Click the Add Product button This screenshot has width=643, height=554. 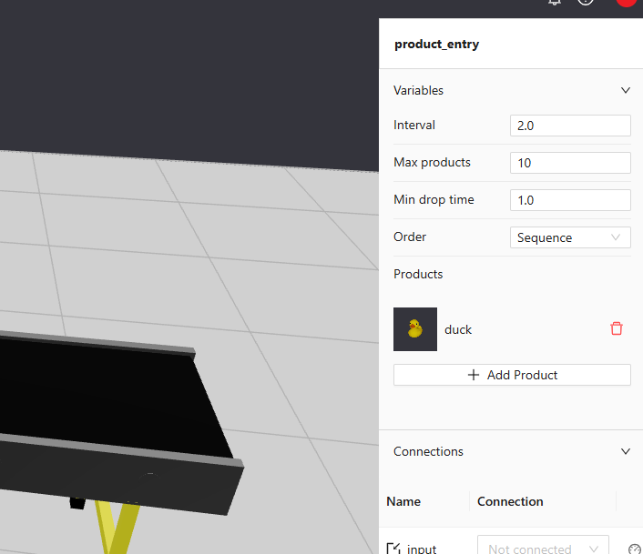(512, 375)
